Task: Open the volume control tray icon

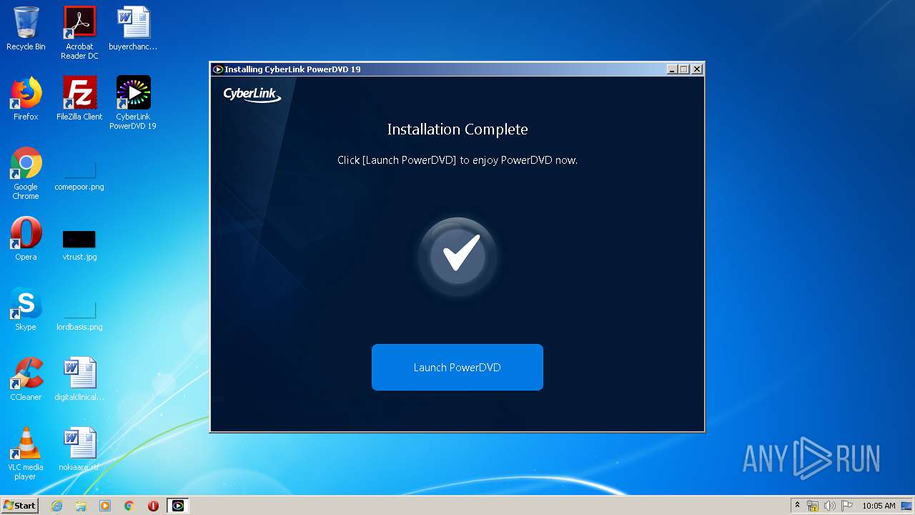Action: tap(829, 506)
